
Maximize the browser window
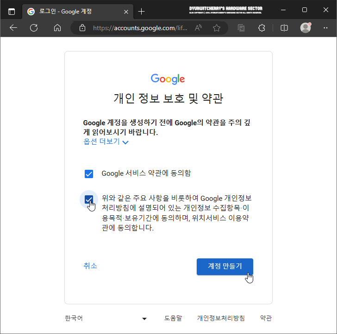click(x=304, y=10)
